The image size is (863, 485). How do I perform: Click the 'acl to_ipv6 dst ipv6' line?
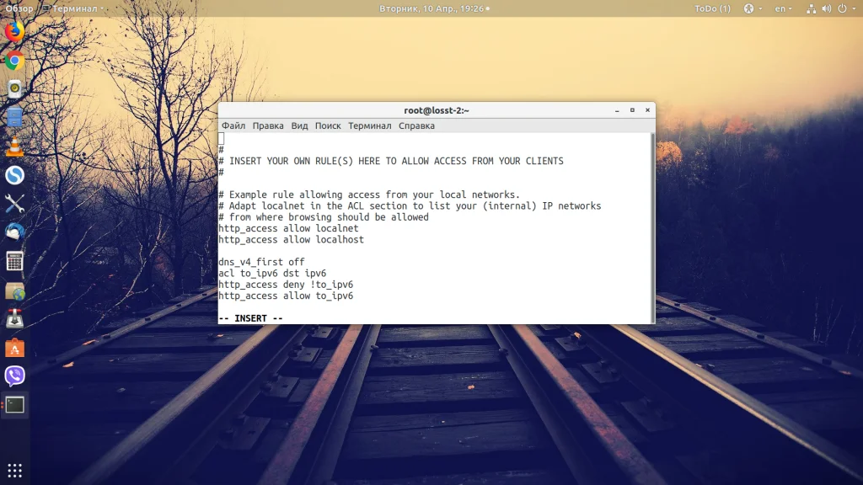click(x=272, y=273)
